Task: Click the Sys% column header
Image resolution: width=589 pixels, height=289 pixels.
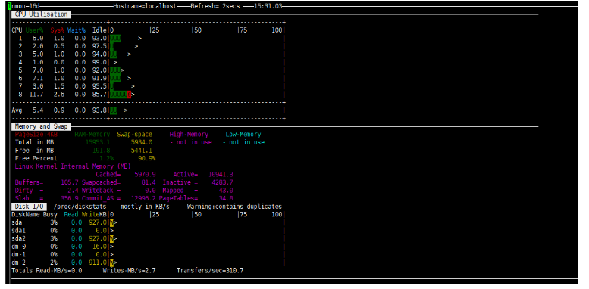Action: (x=58, y=30)
